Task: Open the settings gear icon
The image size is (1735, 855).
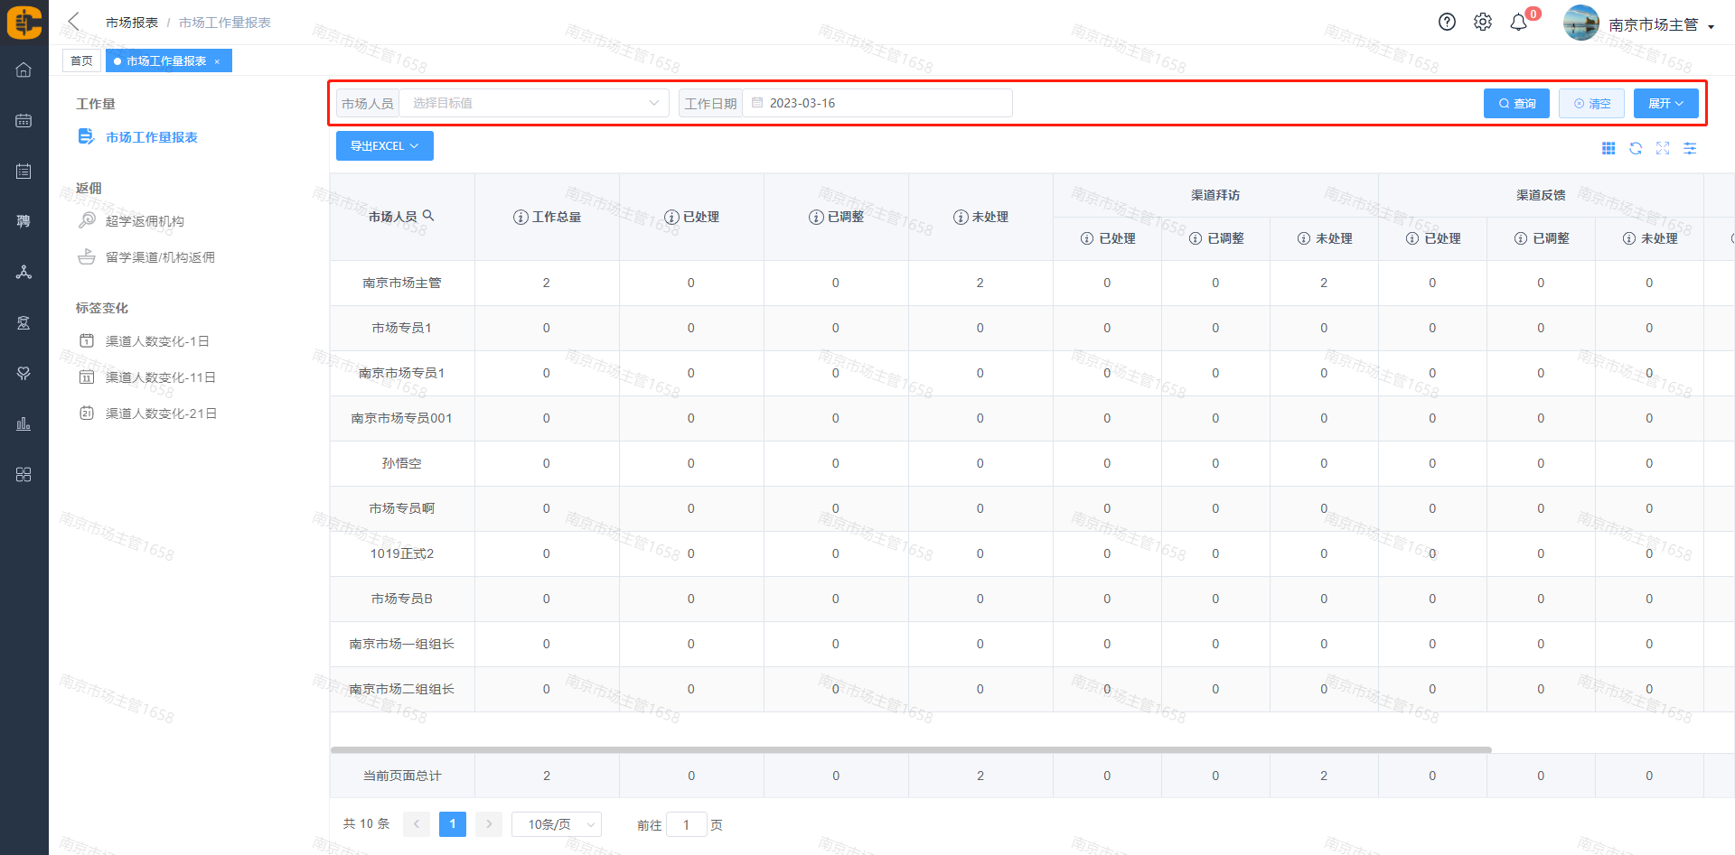Action: tap(1482, 23)
